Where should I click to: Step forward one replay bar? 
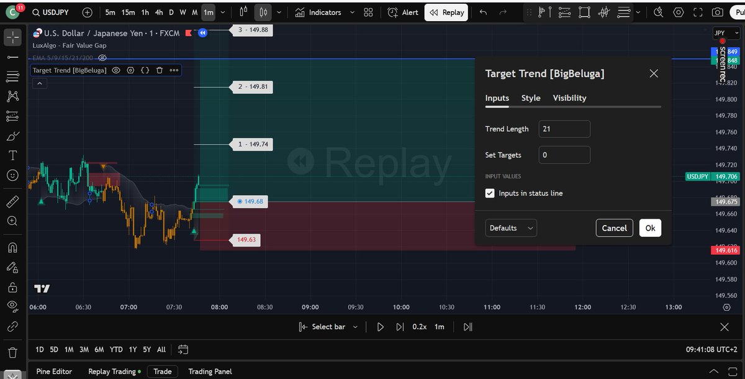coord(399,327)
